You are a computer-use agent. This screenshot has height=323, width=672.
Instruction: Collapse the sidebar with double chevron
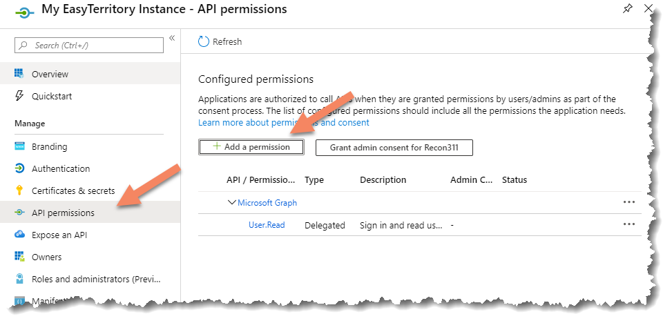[172, 38]
